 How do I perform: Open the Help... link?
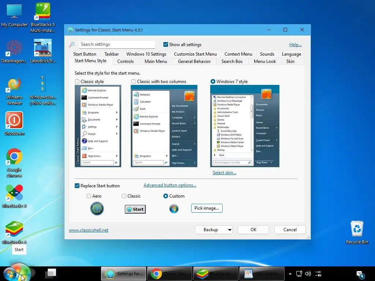tap(296, 44)
